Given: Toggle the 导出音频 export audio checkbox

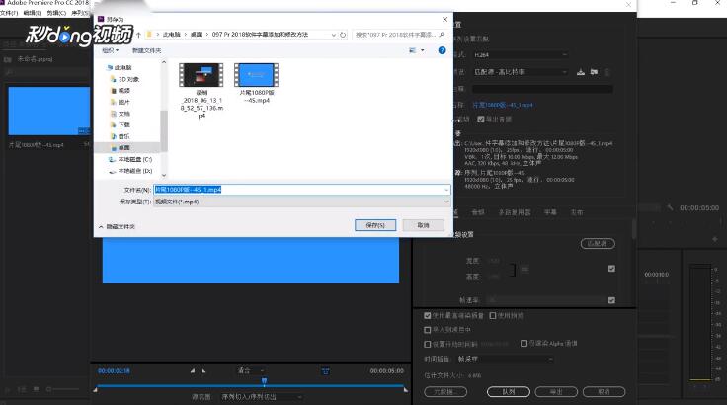Looking at the screenshot, I should coord(481,120).
